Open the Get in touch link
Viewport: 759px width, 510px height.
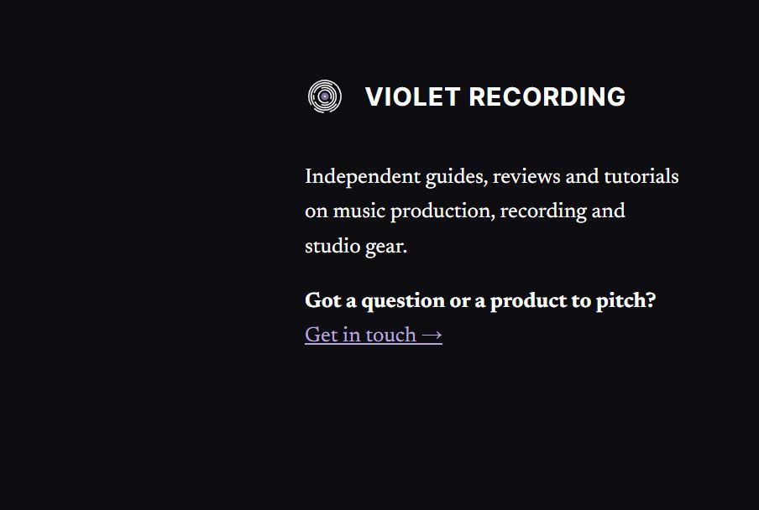tap(374, 335)
